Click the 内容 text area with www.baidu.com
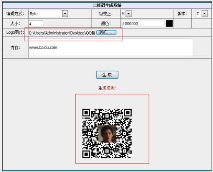213x172 pixels. point(111,47)
